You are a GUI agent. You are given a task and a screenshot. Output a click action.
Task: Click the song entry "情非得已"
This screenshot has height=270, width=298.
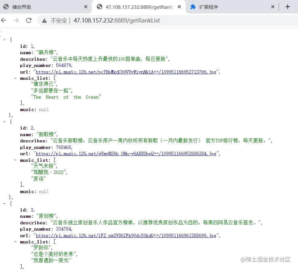pyautogui.click(x=44, y=84)
